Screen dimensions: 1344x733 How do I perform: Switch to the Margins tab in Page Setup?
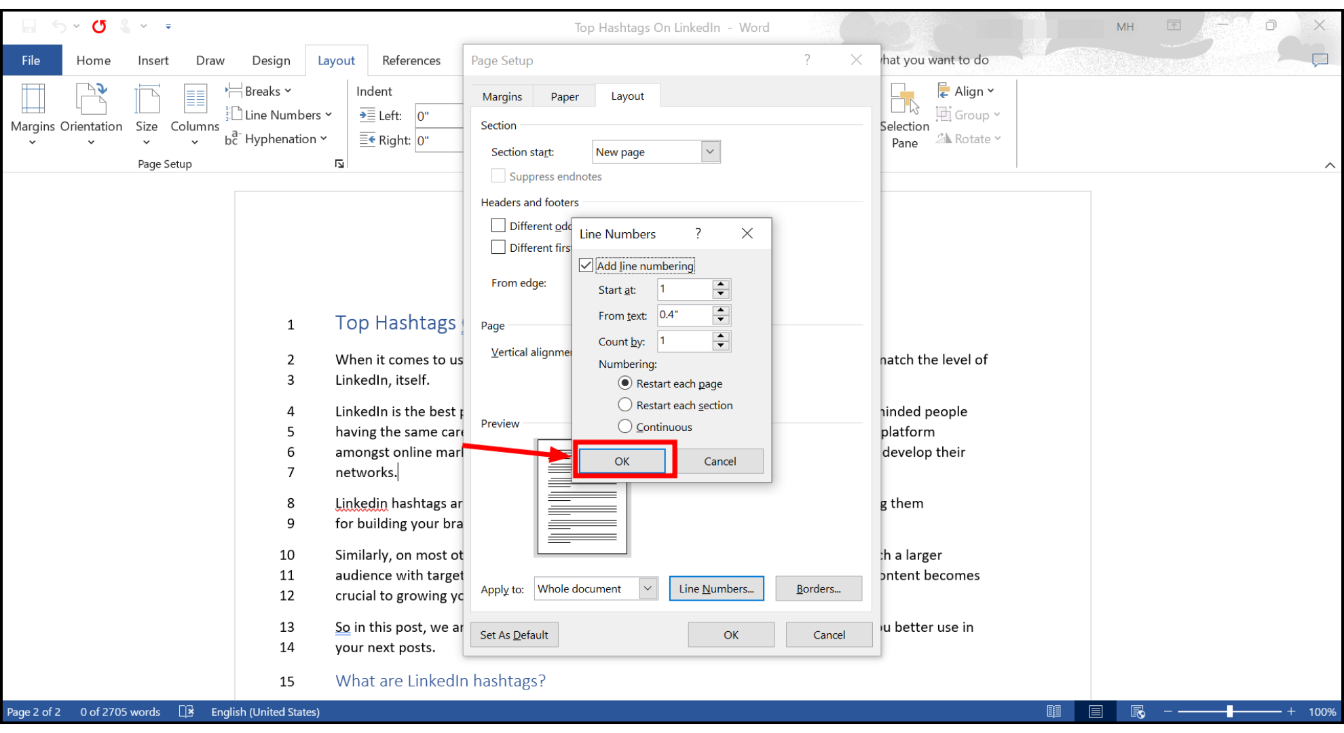click(502, 96)
